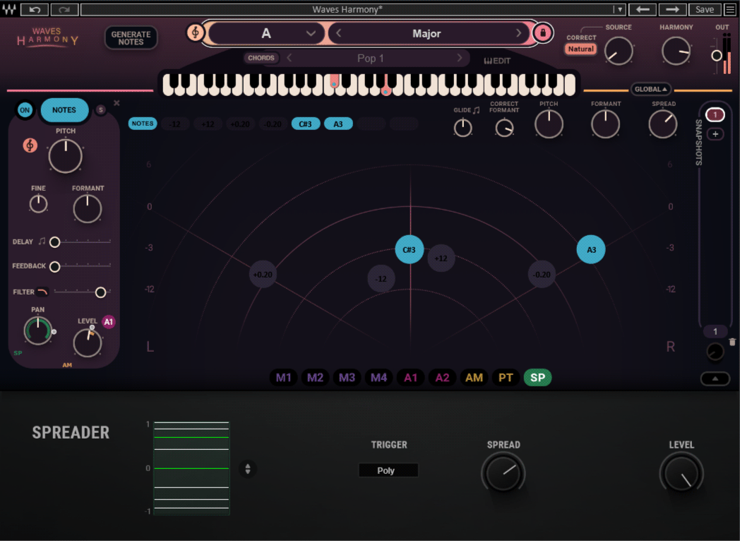
Task: Load the next preset with the right arrow
Action: (x=672, y=9)
